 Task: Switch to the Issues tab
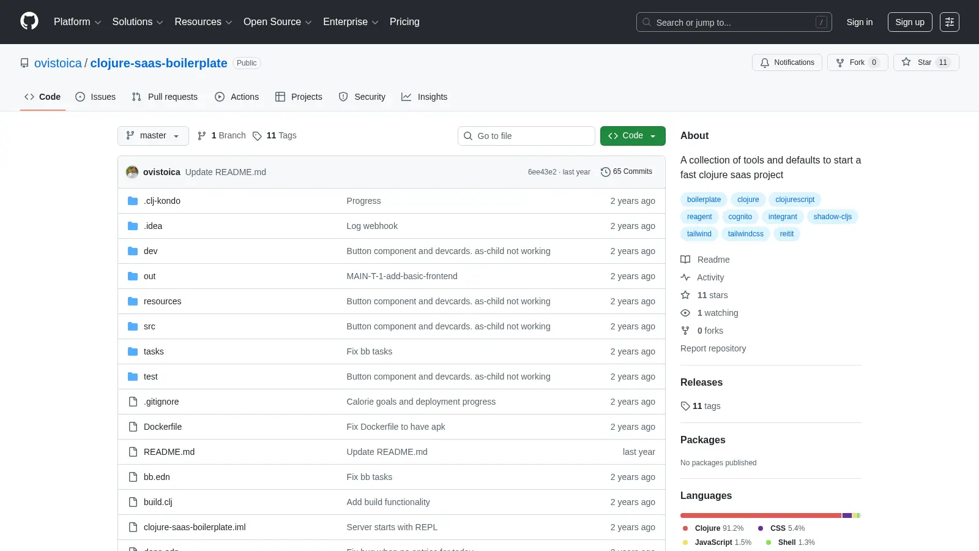point(95,97)
